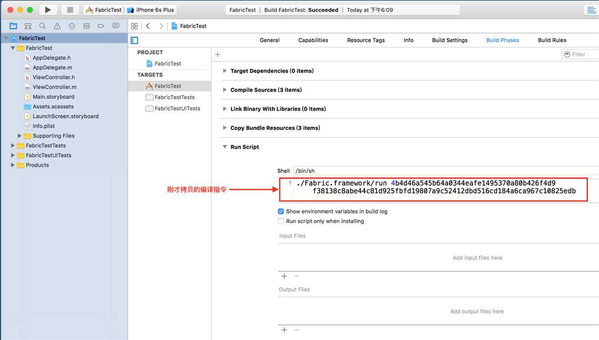The image size is (599, 340).
Task: Open Build Settings tab
Action: 450,40
